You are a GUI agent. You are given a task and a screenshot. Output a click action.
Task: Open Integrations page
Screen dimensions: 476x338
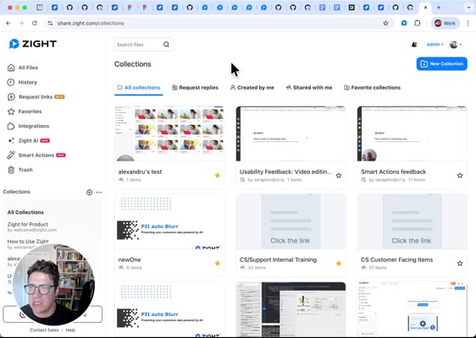[x=28, y=126]
